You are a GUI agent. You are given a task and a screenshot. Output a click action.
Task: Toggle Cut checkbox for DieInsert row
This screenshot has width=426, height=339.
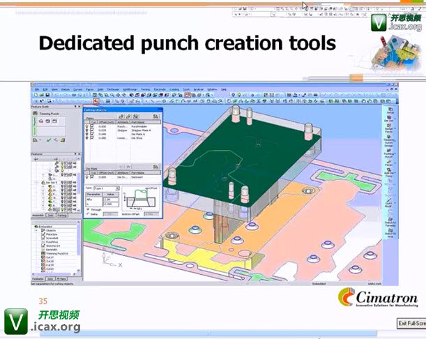click(x=92, y=177)
